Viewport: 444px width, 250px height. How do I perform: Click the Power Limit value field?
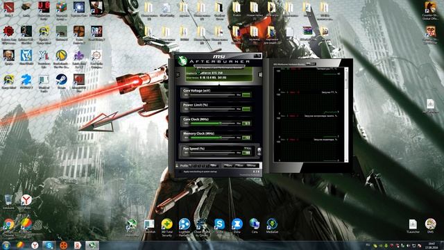[x=246, y=109]
